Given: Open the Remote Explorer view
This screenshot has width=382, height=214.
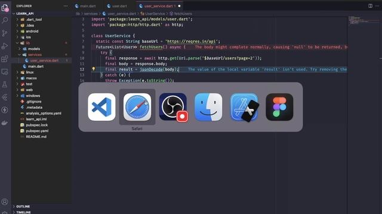Looking at the screenshot, I should coord(5,72).
